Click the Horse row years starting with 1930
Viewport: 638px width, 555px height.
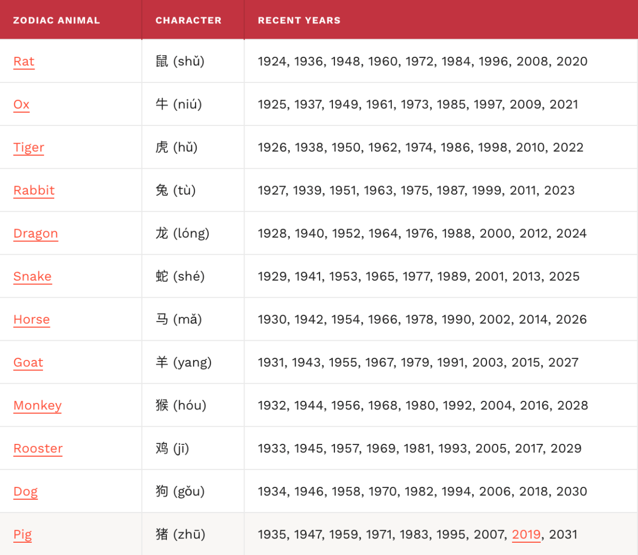(422, 319)
